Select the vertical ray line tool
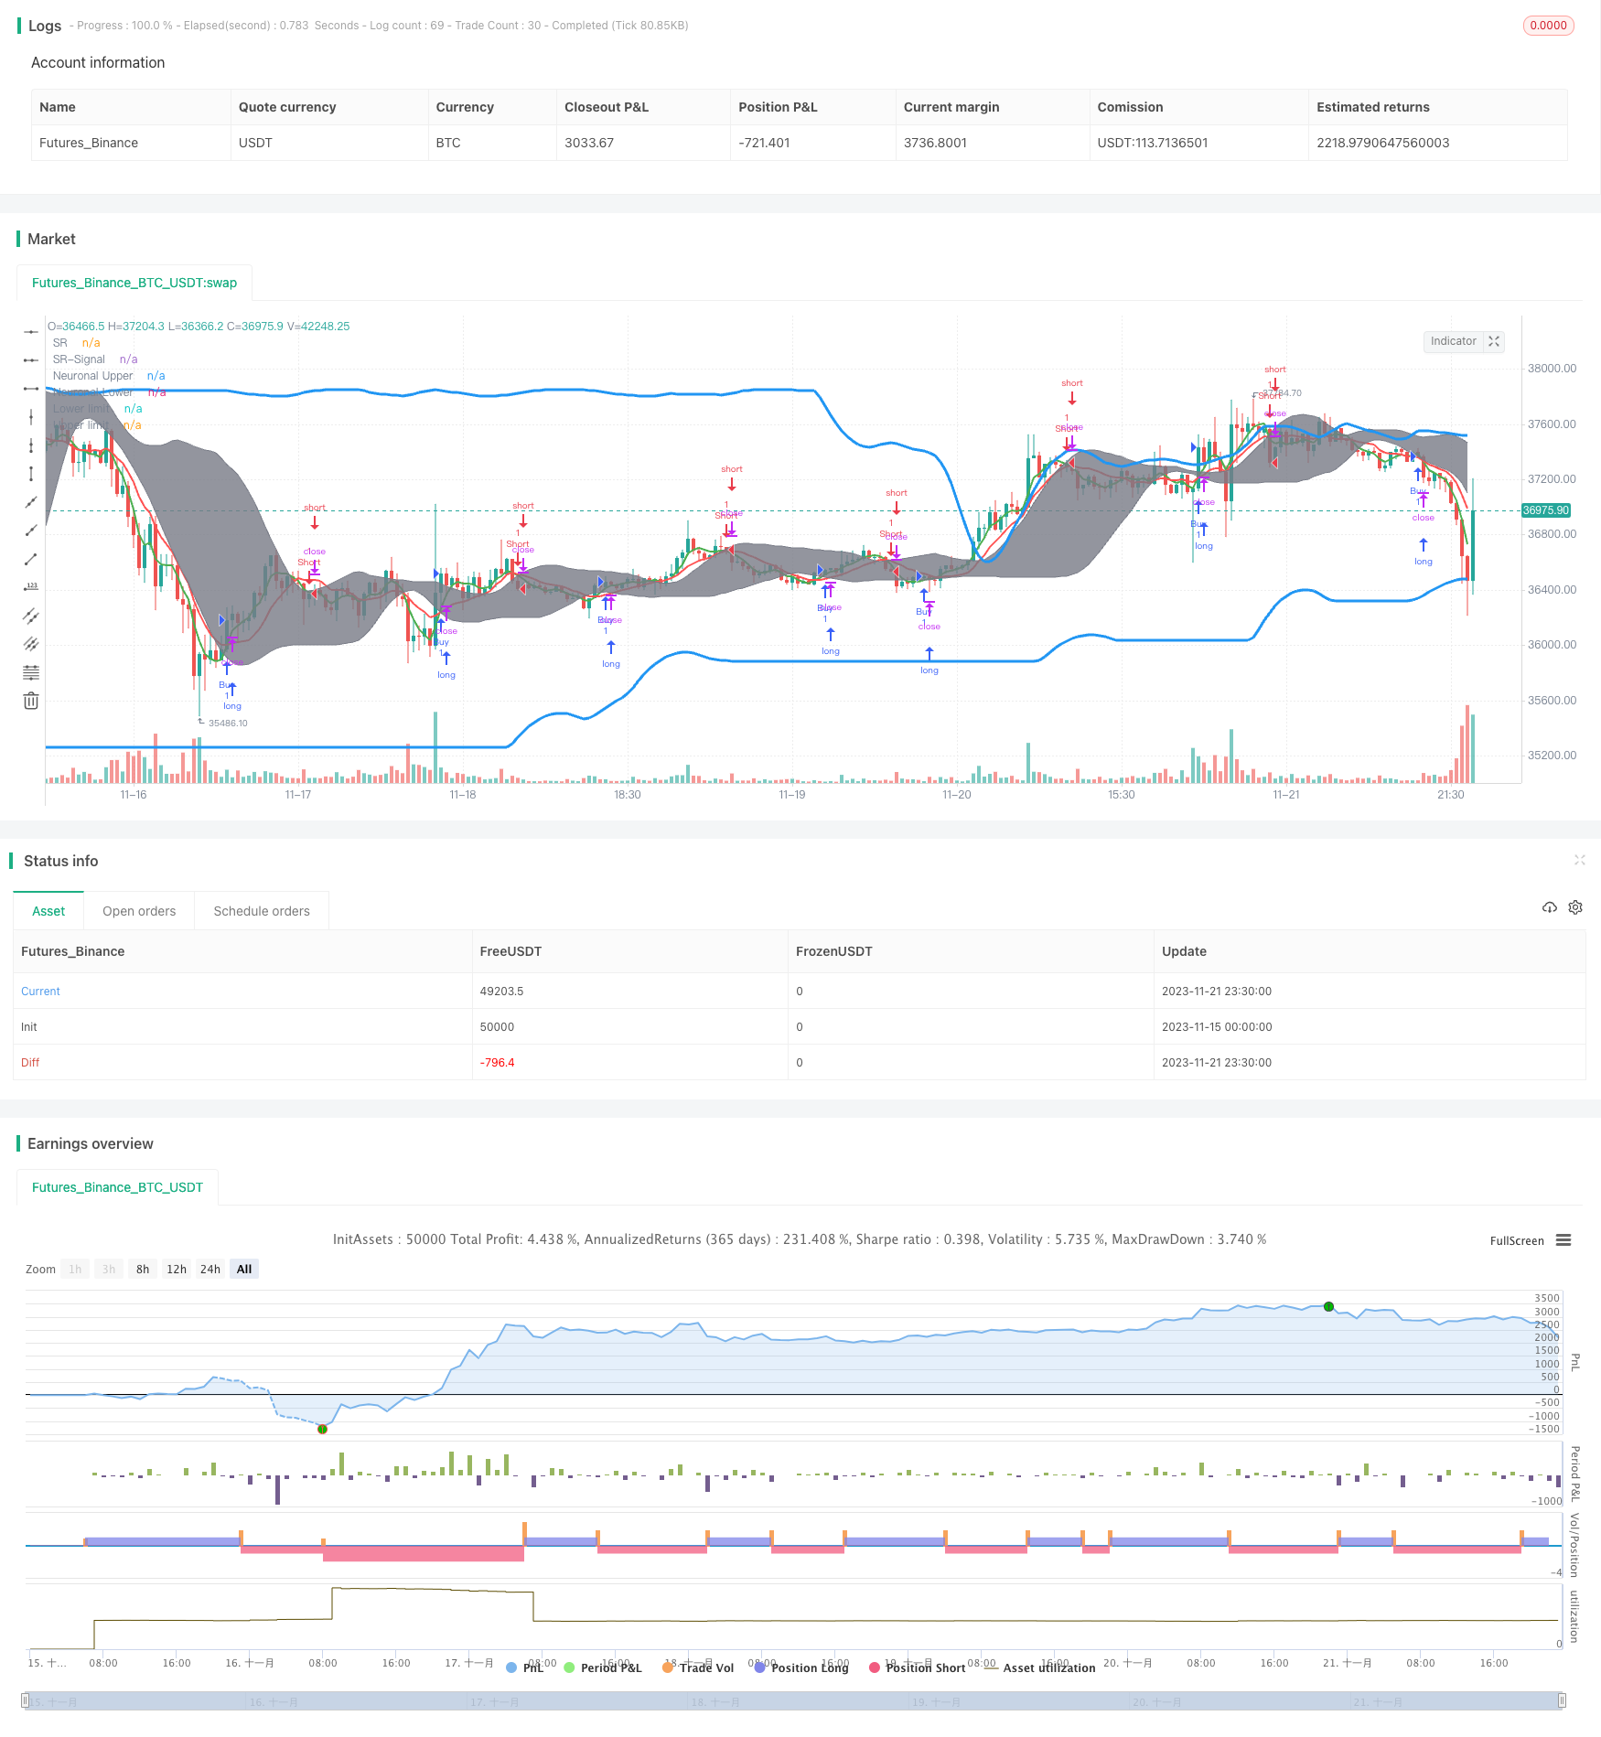 tap(31, 445)
